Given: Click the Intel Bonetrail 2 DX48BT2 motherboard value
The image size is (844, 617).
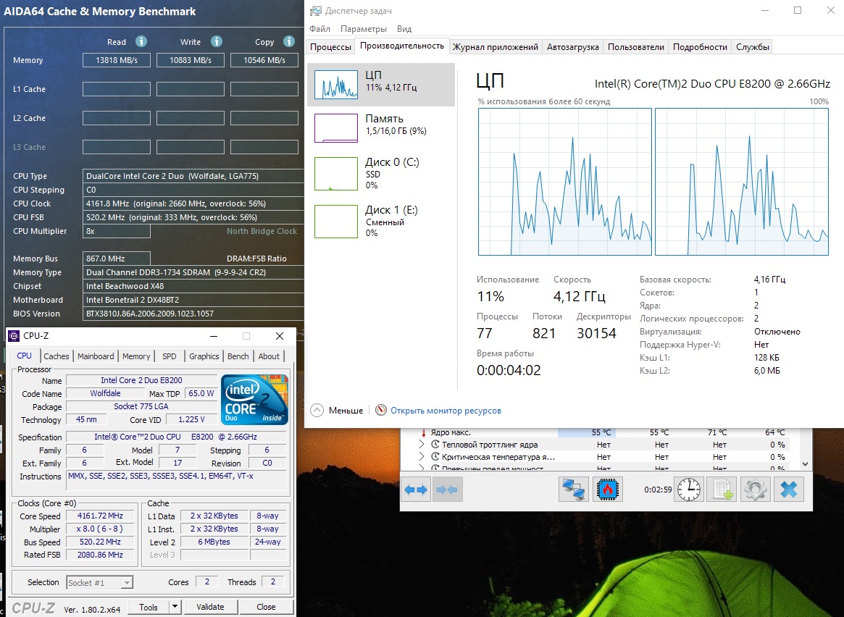Looking at the screenshot, I should coord(193,300).
